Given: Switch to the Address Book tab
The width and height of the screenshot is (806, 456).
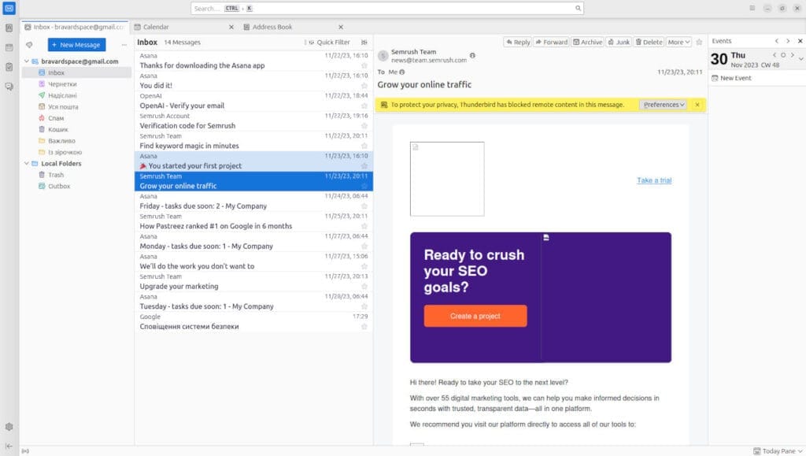Looking at the screenshot, I should [x=272, y=27].
